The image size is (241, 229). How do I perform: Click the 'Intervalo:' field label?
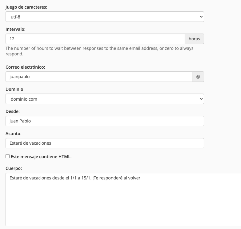click(15, 29)
